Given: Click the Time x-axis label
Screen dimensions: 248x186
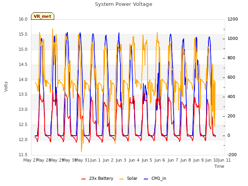Looking at the screenshot, I should coord(219,166).
